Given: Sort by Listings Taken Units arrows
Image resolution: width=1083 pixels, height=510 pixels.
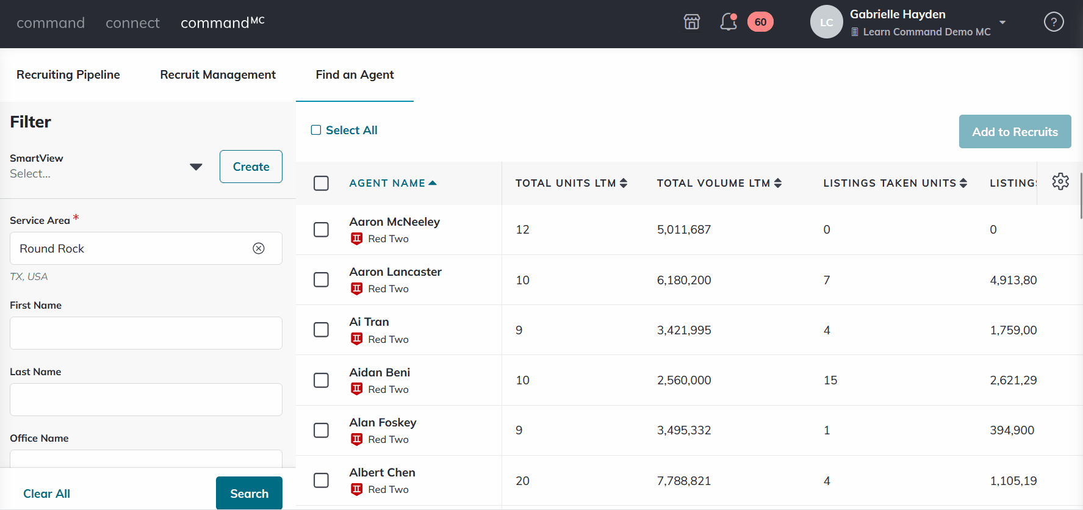Looking at the screenshot, I should (963, 183).
